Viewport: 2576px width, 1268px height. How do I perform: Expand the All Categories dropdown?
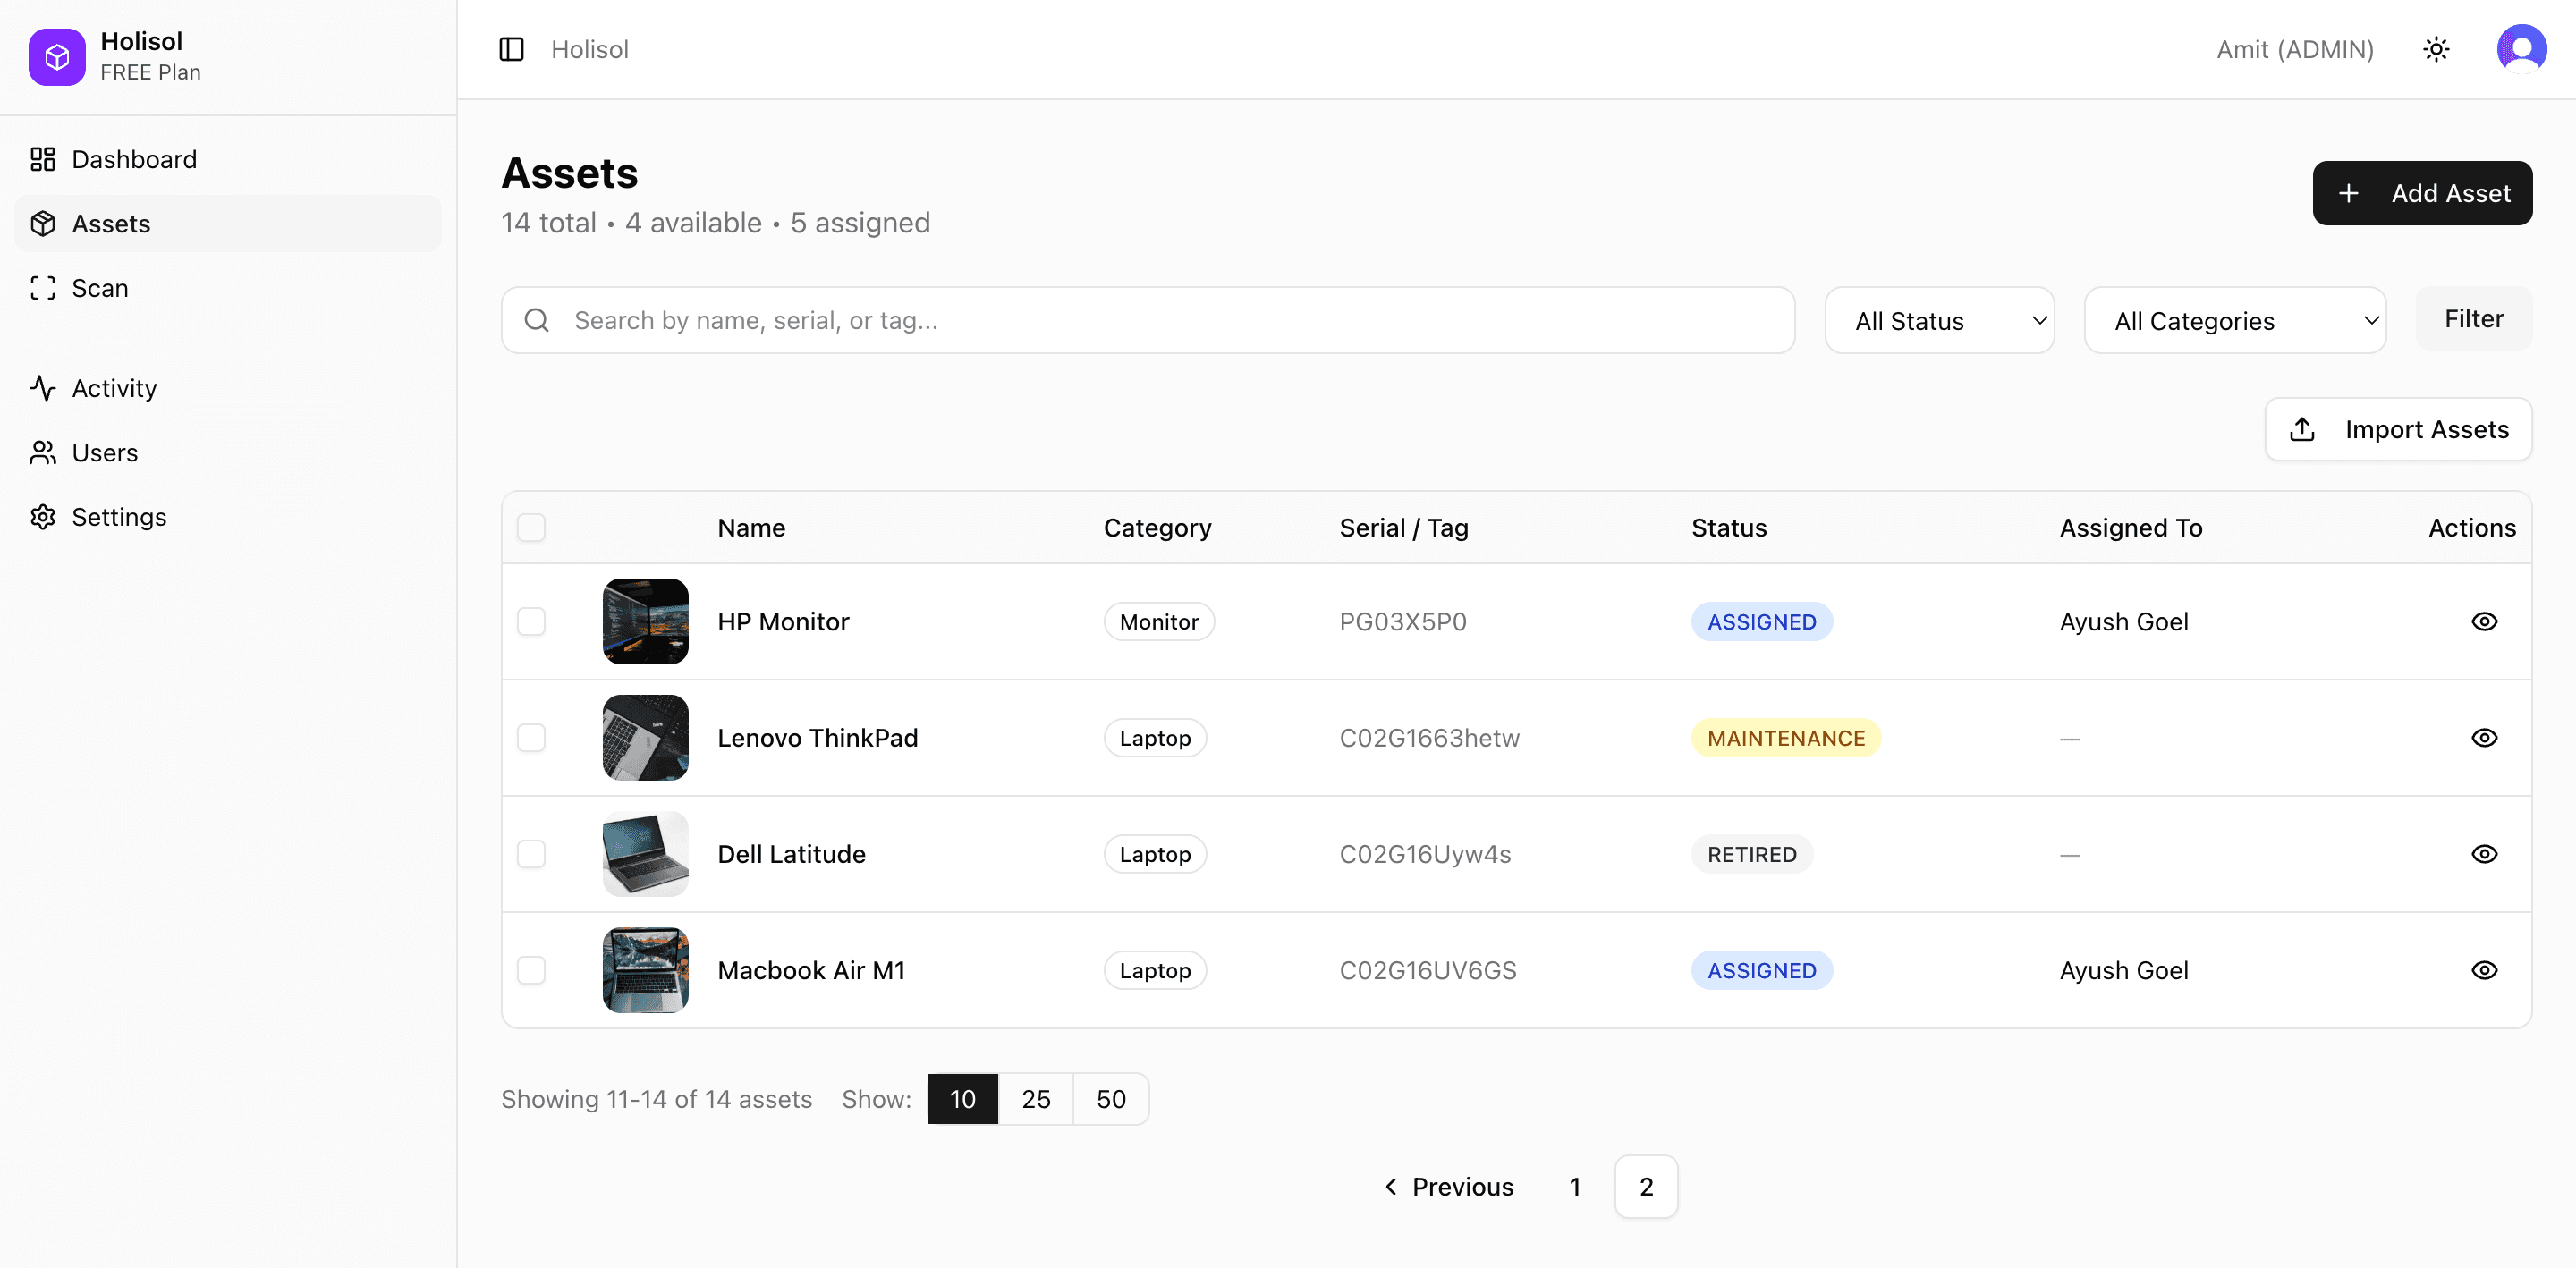click(2235, 320)
